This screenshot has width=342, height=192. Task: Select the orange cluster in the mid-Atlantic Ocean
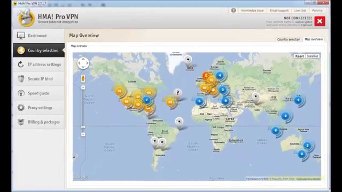[170, 102]
